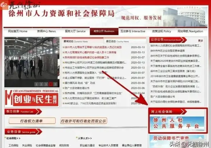Viewport: 211px width, 148px height.
Task: Open 专业技术人员管理 link
Action: click(x=108, y=145)
